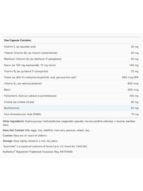Click the 'One Capsule Contains:' header
Viewport: 143px width, 191px height.
(18, 40)
